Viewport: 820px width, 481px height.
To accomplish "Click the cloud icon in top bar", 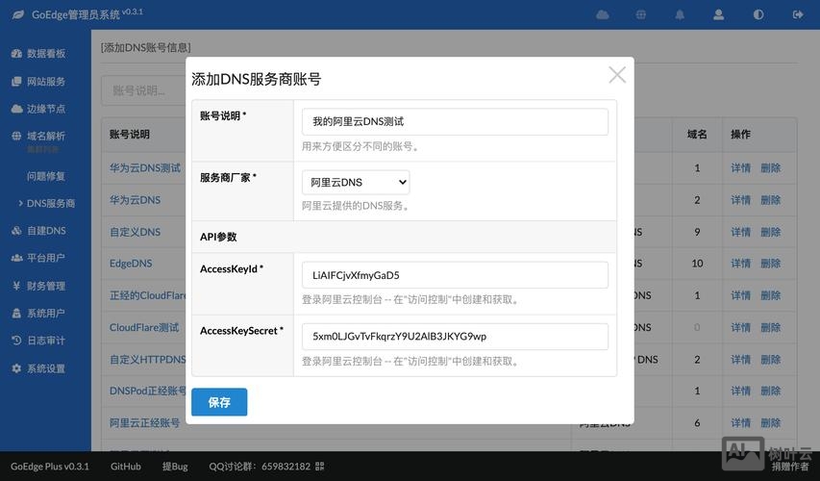I will click(x=603, y=14).
